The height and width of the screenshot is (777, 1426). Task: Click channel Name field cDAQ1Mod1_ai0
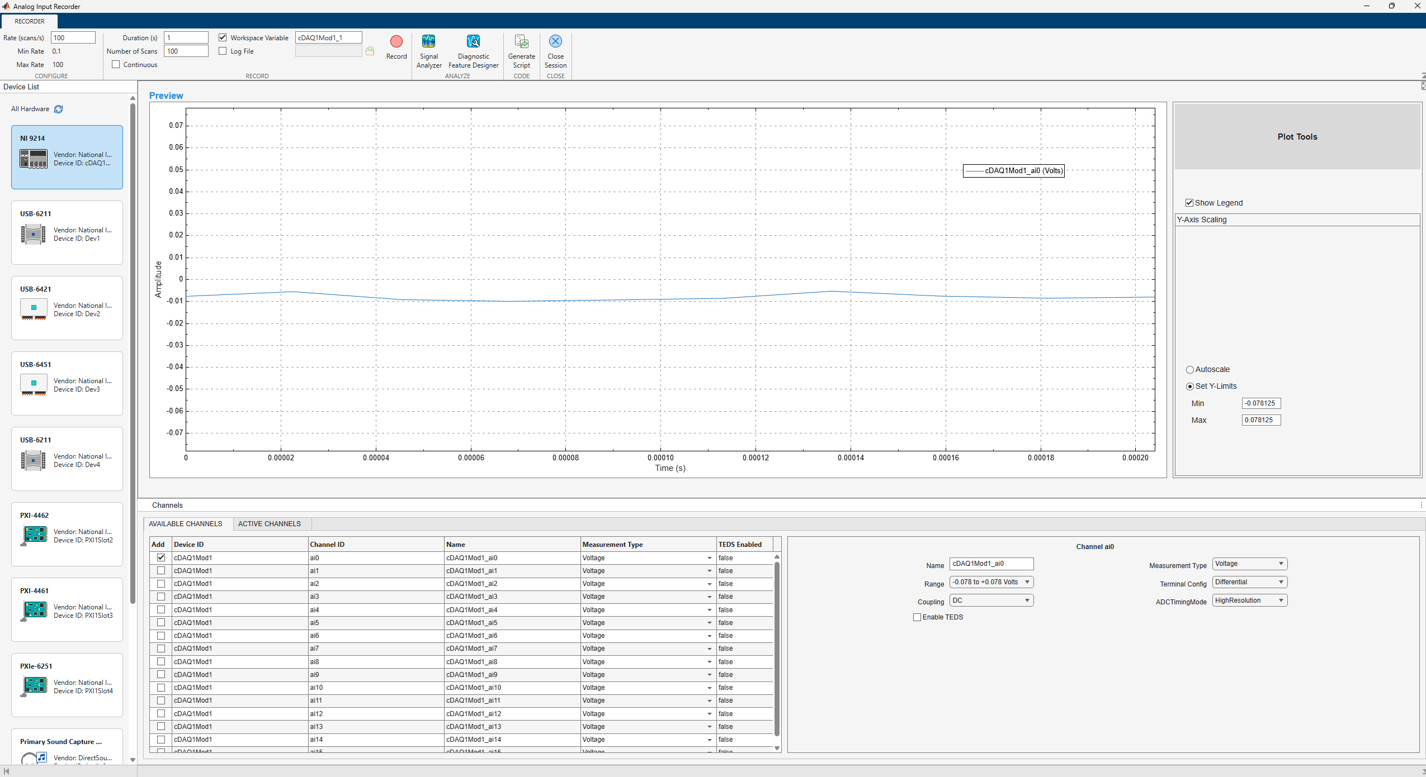pyautogui.click(x=991, y=564)
